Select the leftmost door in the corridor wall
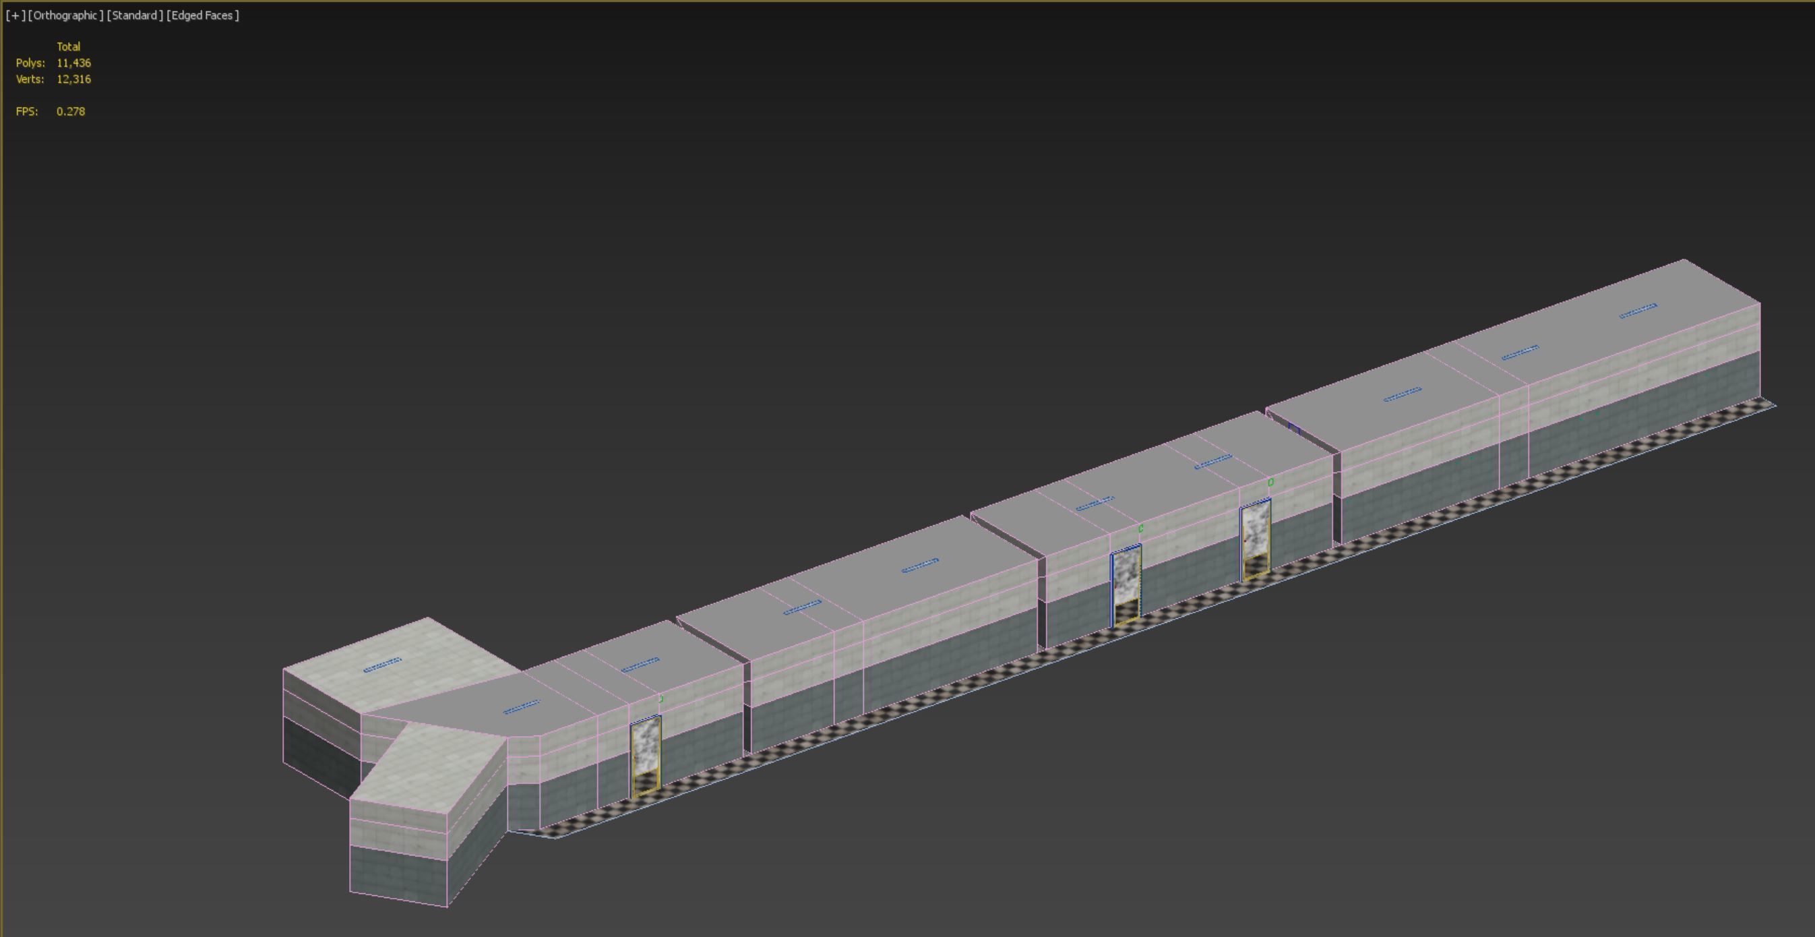Image resolution: width=1815 pixels, height=937 pixels. (x=646, y=756)
